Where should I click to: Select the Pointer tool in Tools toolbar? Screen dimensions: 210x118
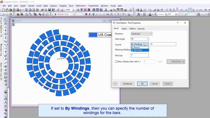click(5, 20)
